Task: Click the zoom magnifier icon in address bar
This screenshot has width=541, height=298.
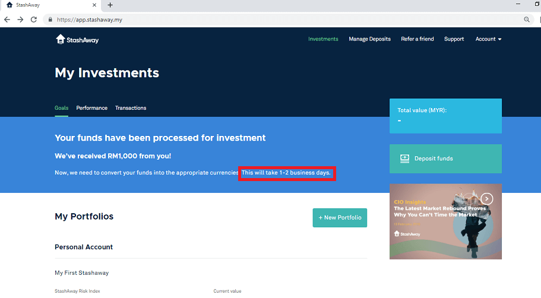Action: point(527,20)
